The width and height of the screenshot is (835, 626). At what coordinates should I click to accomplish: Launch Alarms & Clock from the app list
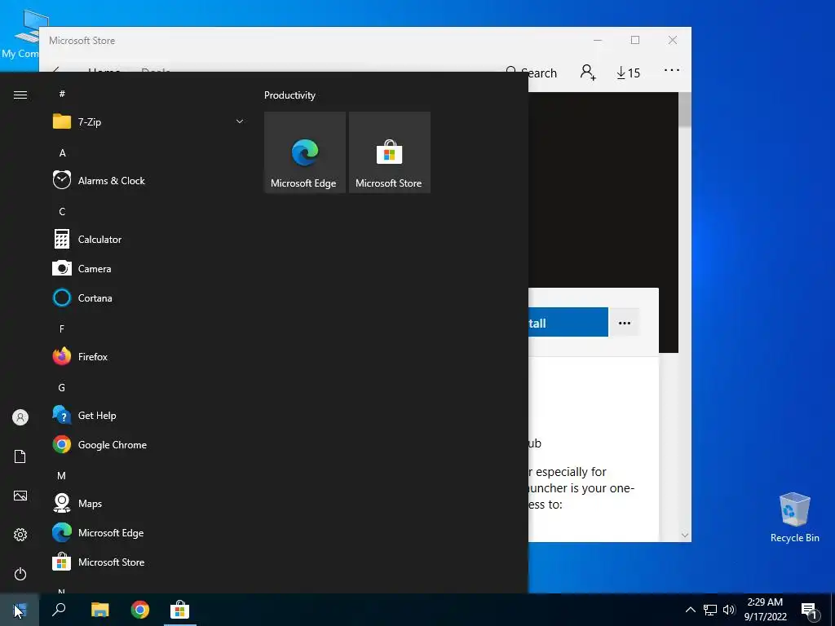click(x=149, y=180)
